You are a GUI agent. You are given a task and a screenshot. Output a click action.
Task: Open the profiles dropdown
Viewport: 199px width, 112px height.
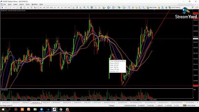pos(124,7)
